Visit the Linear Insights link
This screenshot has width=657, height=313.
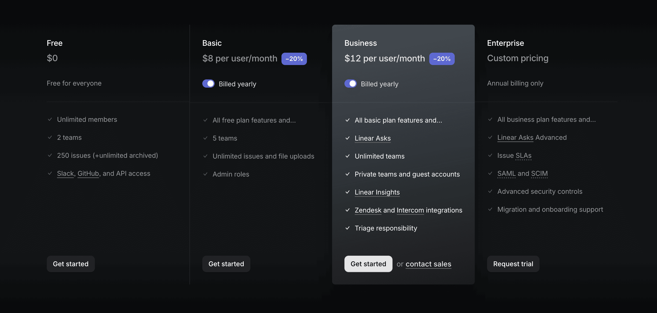point(377,192)
